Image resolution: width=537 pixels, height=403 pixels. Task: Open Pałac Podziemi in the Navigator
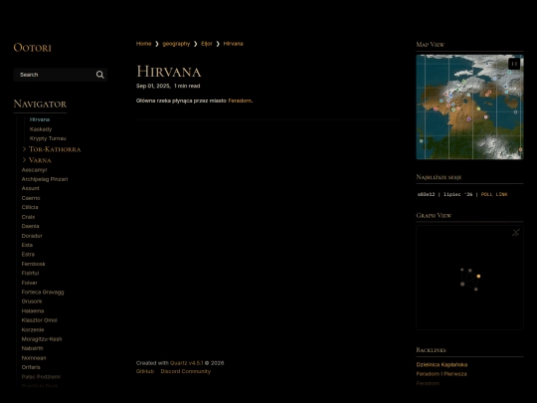tap(41, 377)
